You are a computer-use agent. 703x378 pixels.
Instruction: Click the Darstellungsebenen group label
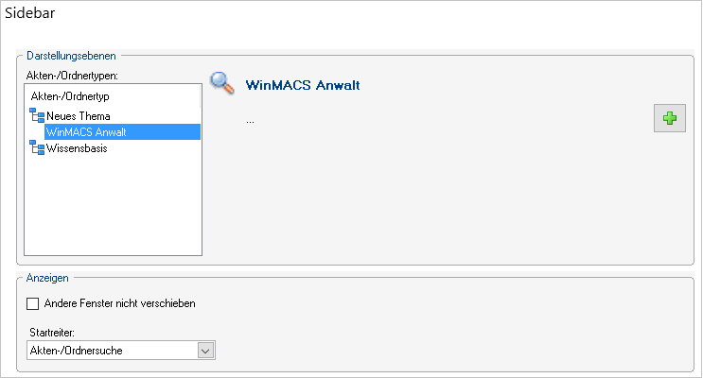pos(71,56)
